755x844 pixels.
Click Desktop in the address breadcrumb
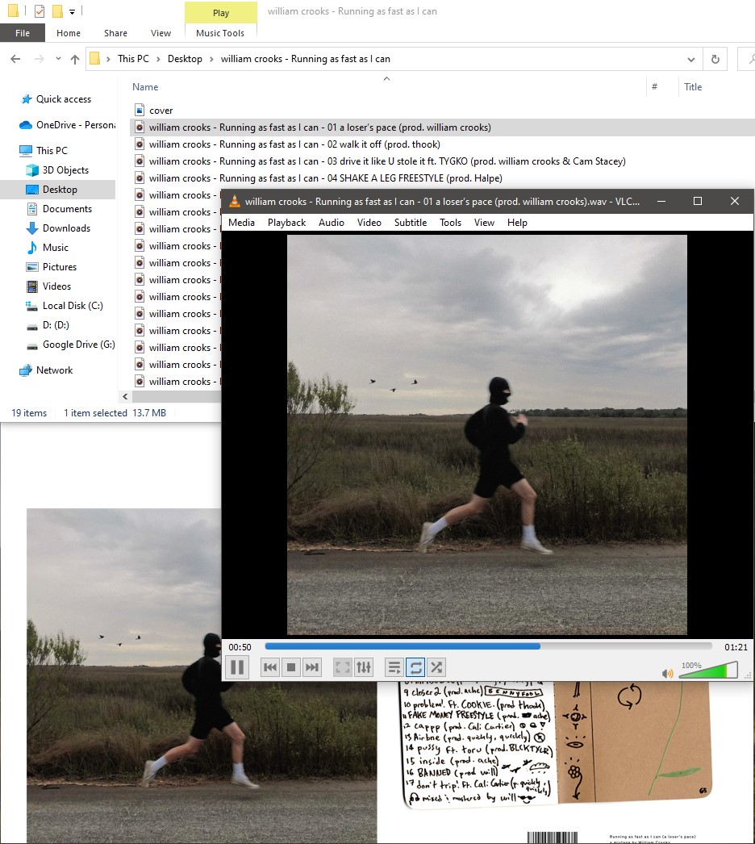click(x=185, y=59)
